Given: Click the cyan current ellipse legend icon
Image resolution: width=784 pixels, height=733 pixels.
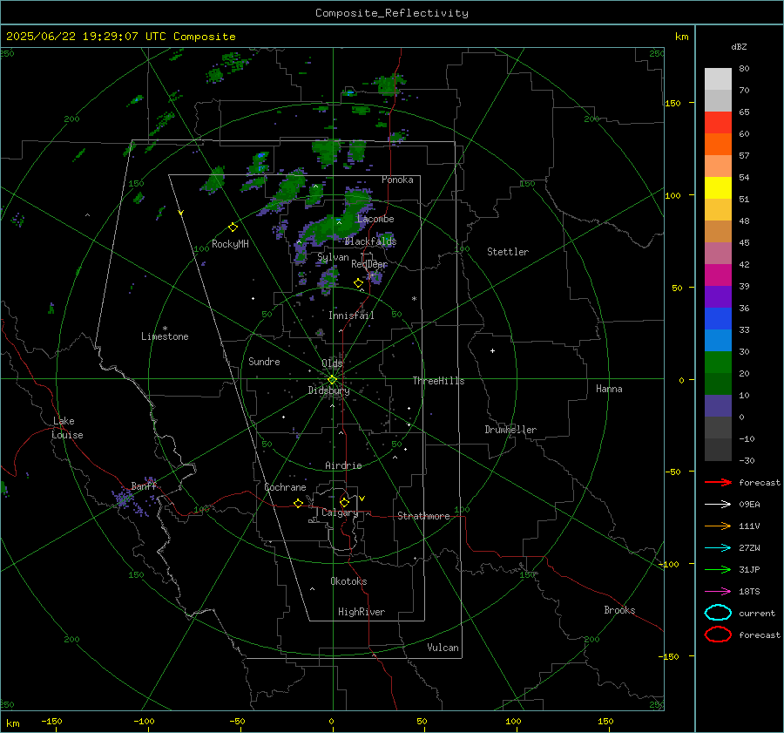Looking at the screenshot, I should (718, 613).
